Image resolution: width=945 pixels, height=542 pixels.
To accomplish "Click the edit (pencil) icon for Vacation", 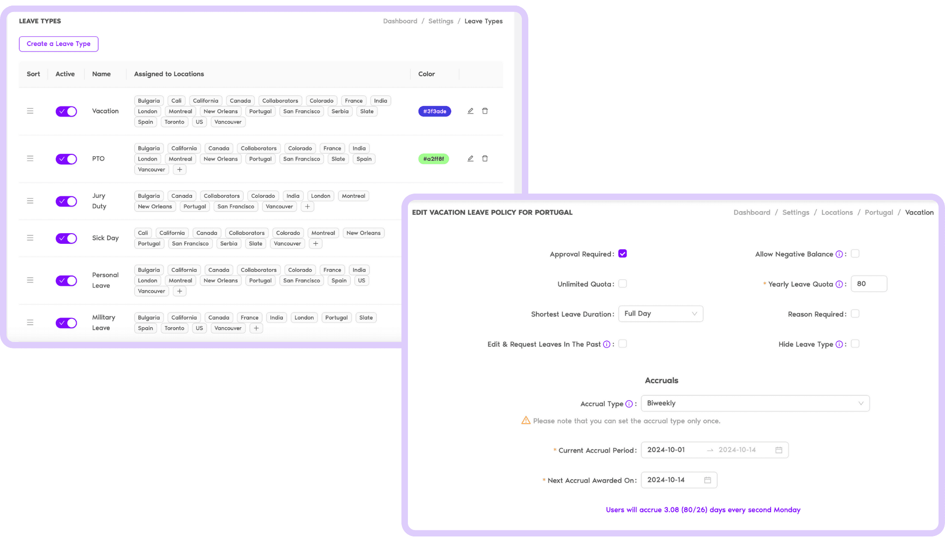I will point(470,111).
